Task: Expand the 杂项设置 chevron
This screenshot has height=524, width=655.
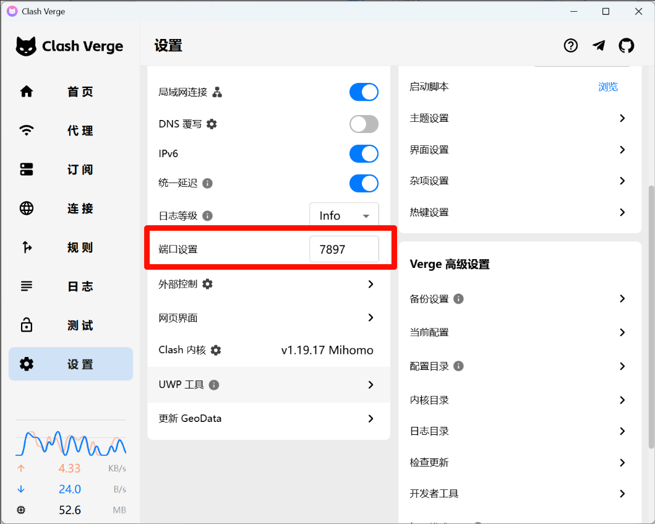Action: pyautogui.click(x=622, y=181)
